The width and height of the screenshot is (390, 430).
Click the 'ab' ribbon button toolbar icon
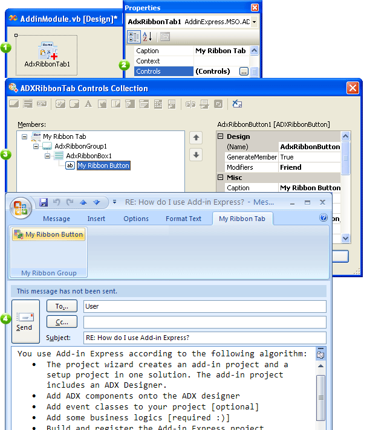click(x=60, y=104)
